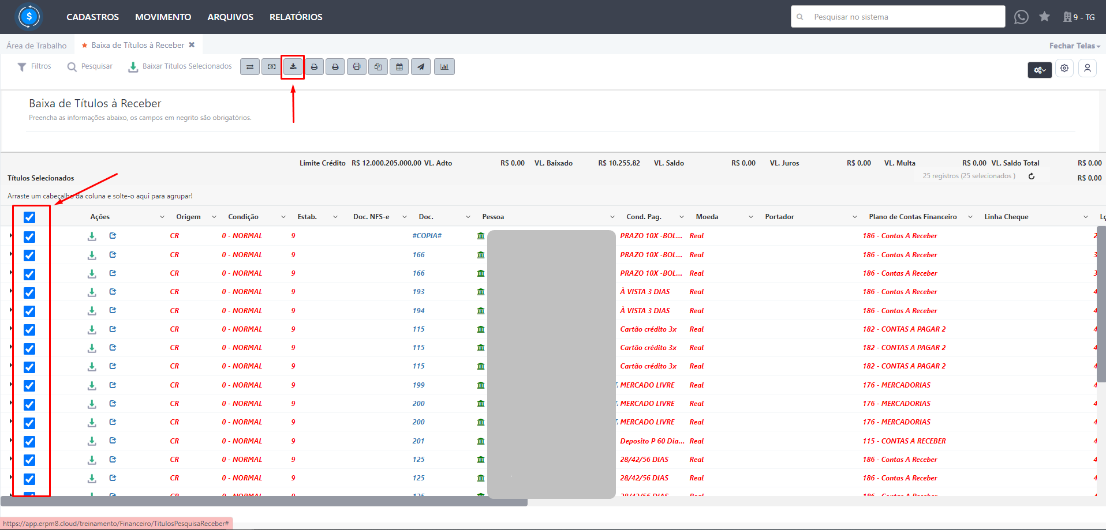Click the green download icon in row 193
Image resolution: width=1106 pixels, height=530 pixels.
pyautogui.click(x=92, y=292)
